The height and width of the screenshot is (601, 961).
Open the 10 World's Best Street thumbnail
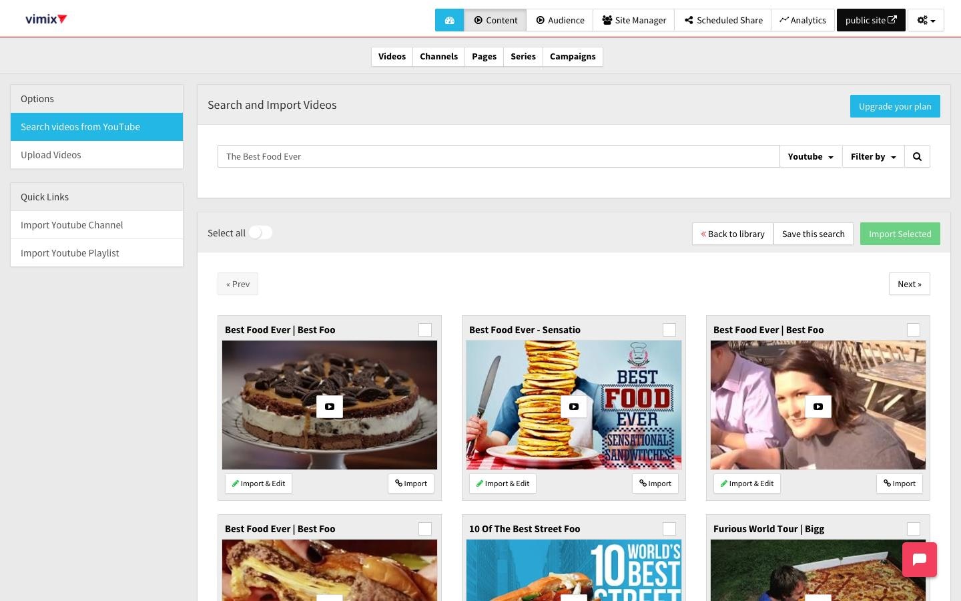point(574,570)
